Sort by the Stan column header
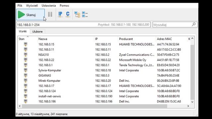This screenshot has width=212, height=119. point(27,39)
